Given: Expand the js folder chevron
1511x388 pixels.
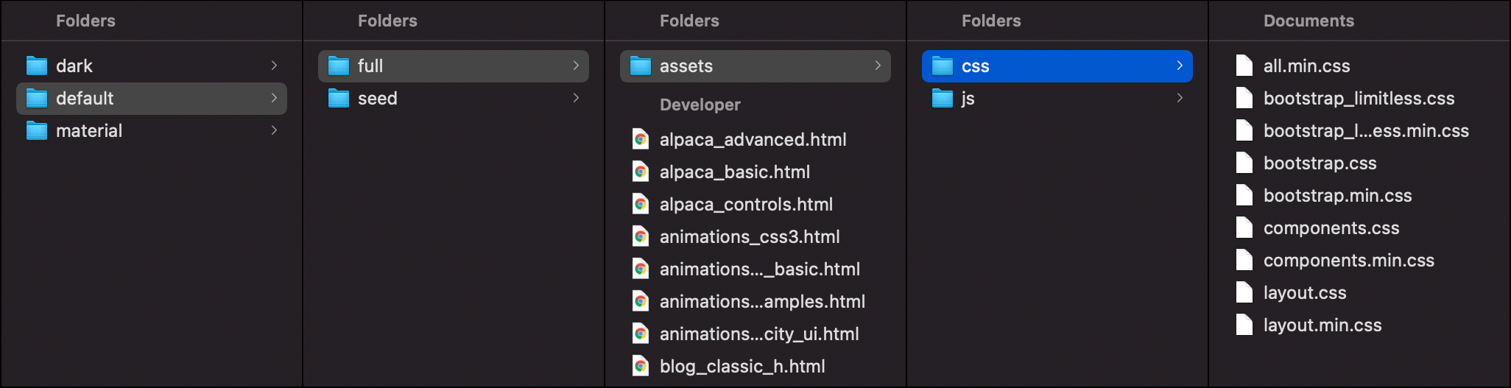Looking at the screenshot, I should point(1180,98).
